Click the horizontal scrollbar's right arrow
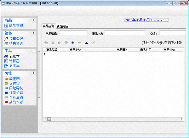189x138 pixels. point(182,119)
